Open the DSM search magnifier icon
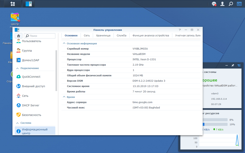This screenshot has height=153, width=245. pyautogui.click(x=231, y=4)
